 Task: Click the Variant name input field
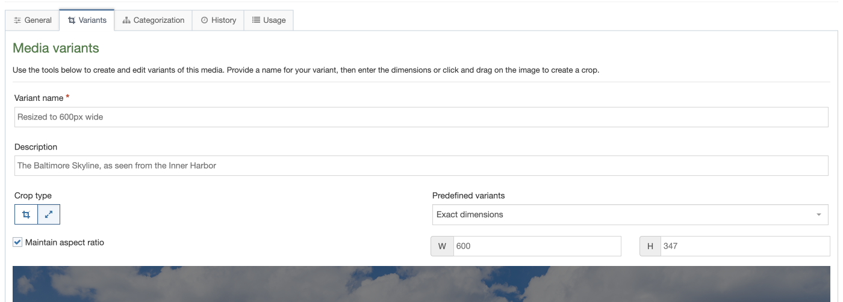pyautogui.click(x=421, y=117)
